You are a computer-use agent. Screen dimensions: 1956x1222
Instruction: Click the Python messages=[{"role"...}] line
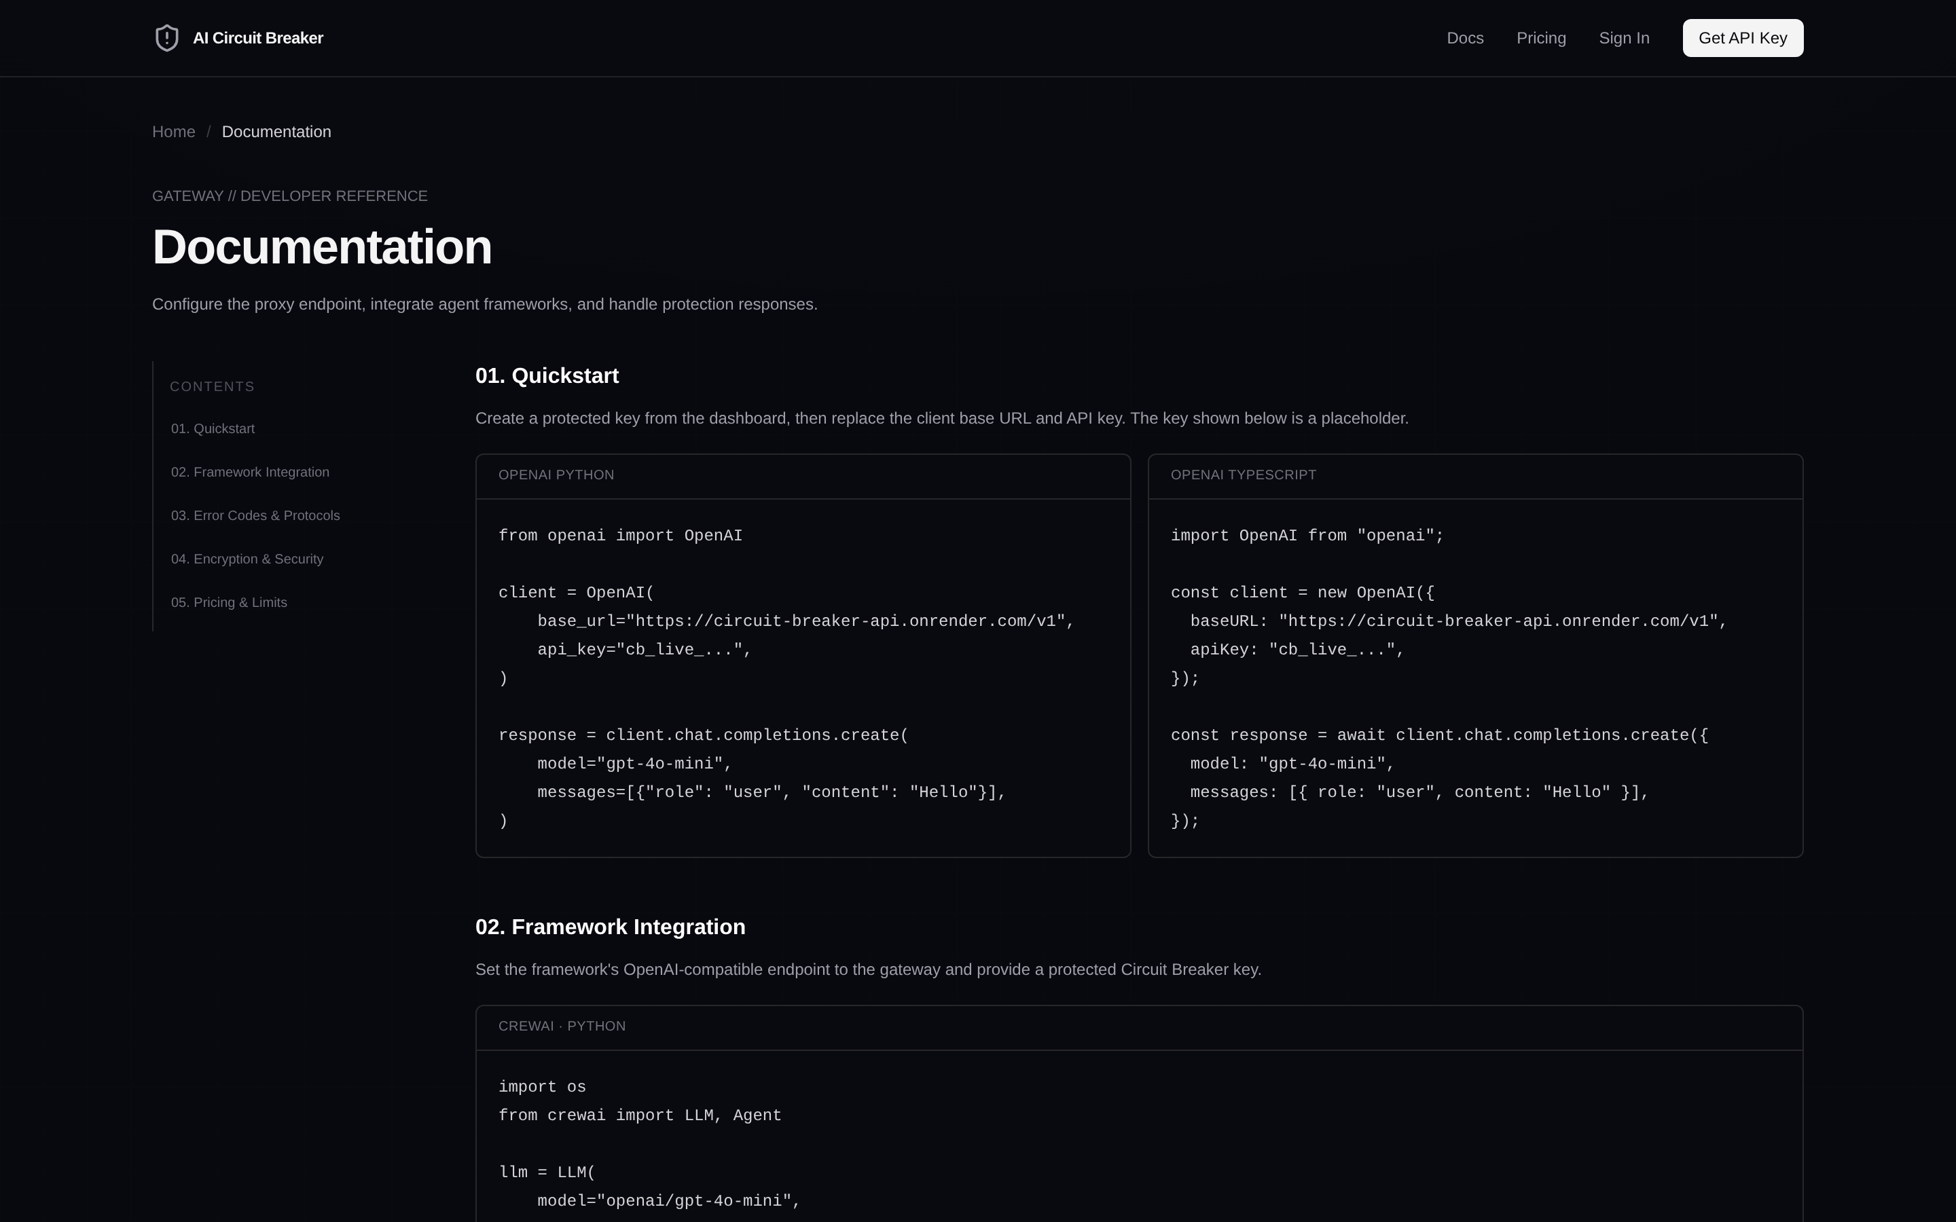point(771,792)
